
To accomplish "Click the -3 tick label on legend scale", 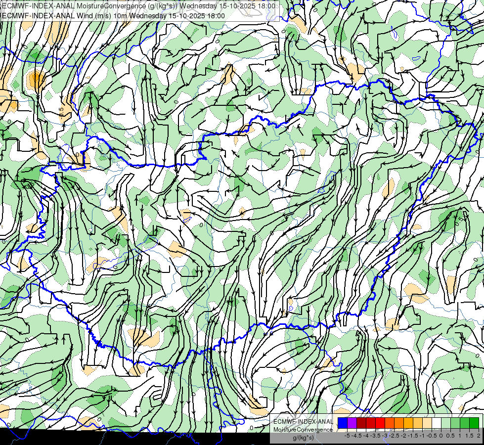I will click(x=385, y=436).
